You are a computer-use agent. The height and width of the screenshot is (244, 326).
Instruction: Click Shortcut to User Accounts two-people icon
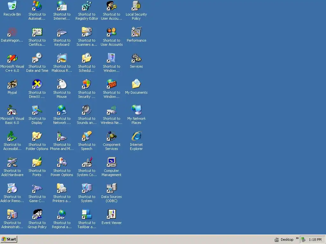(x=111, y=32)
